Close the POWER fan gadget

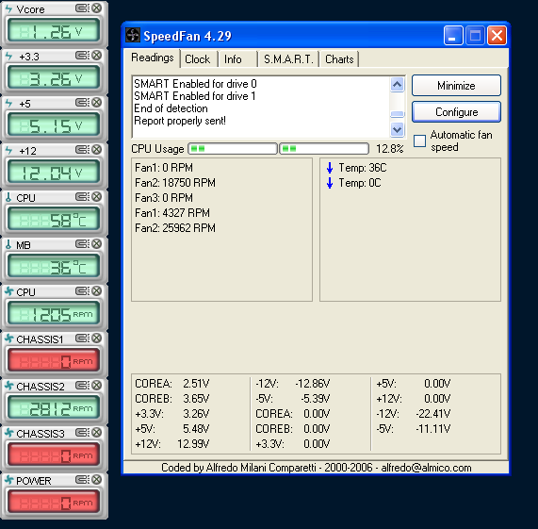point(97,479)
